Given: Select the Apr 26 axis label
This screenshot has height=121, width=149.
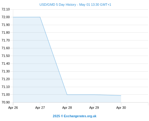Looking at the screenshot, I should click(x=13, y=108).
